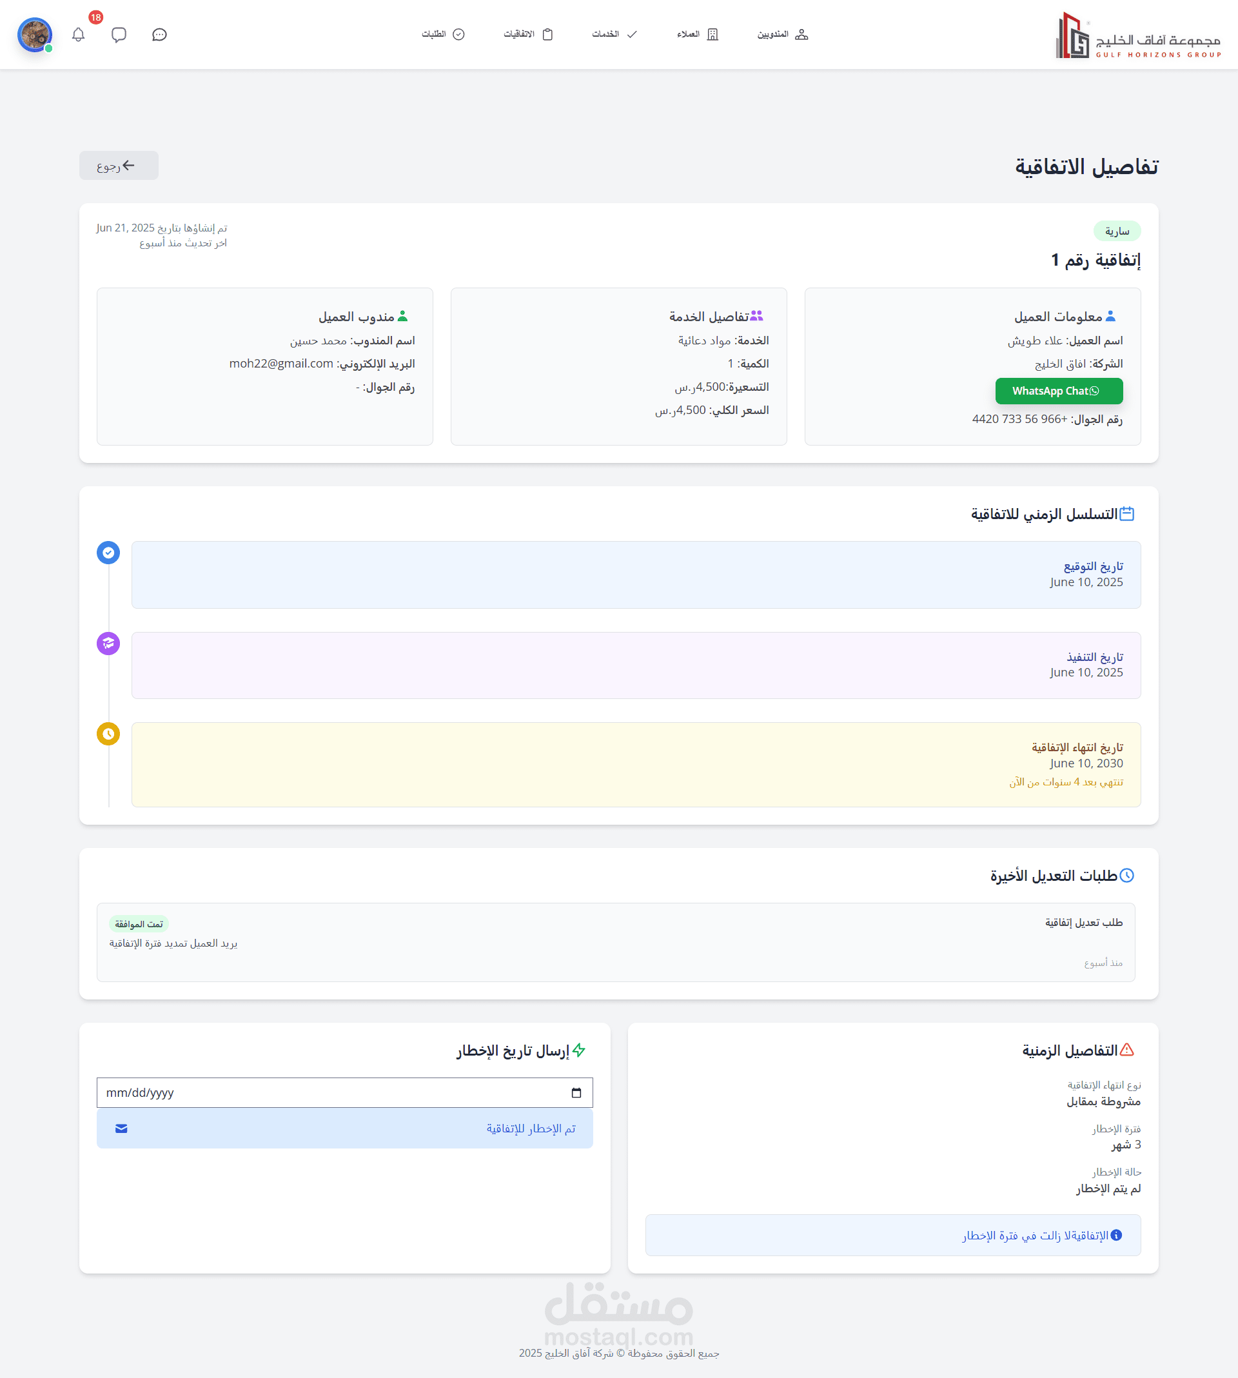Open the calendar picker icon in date field

pyautogui.click(x=576, y=1092)
